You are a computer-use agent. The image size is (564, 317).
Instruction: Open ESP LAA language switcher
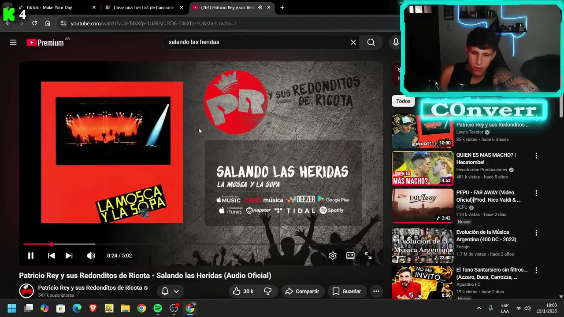pyautogui.click(x=505, y=309)
